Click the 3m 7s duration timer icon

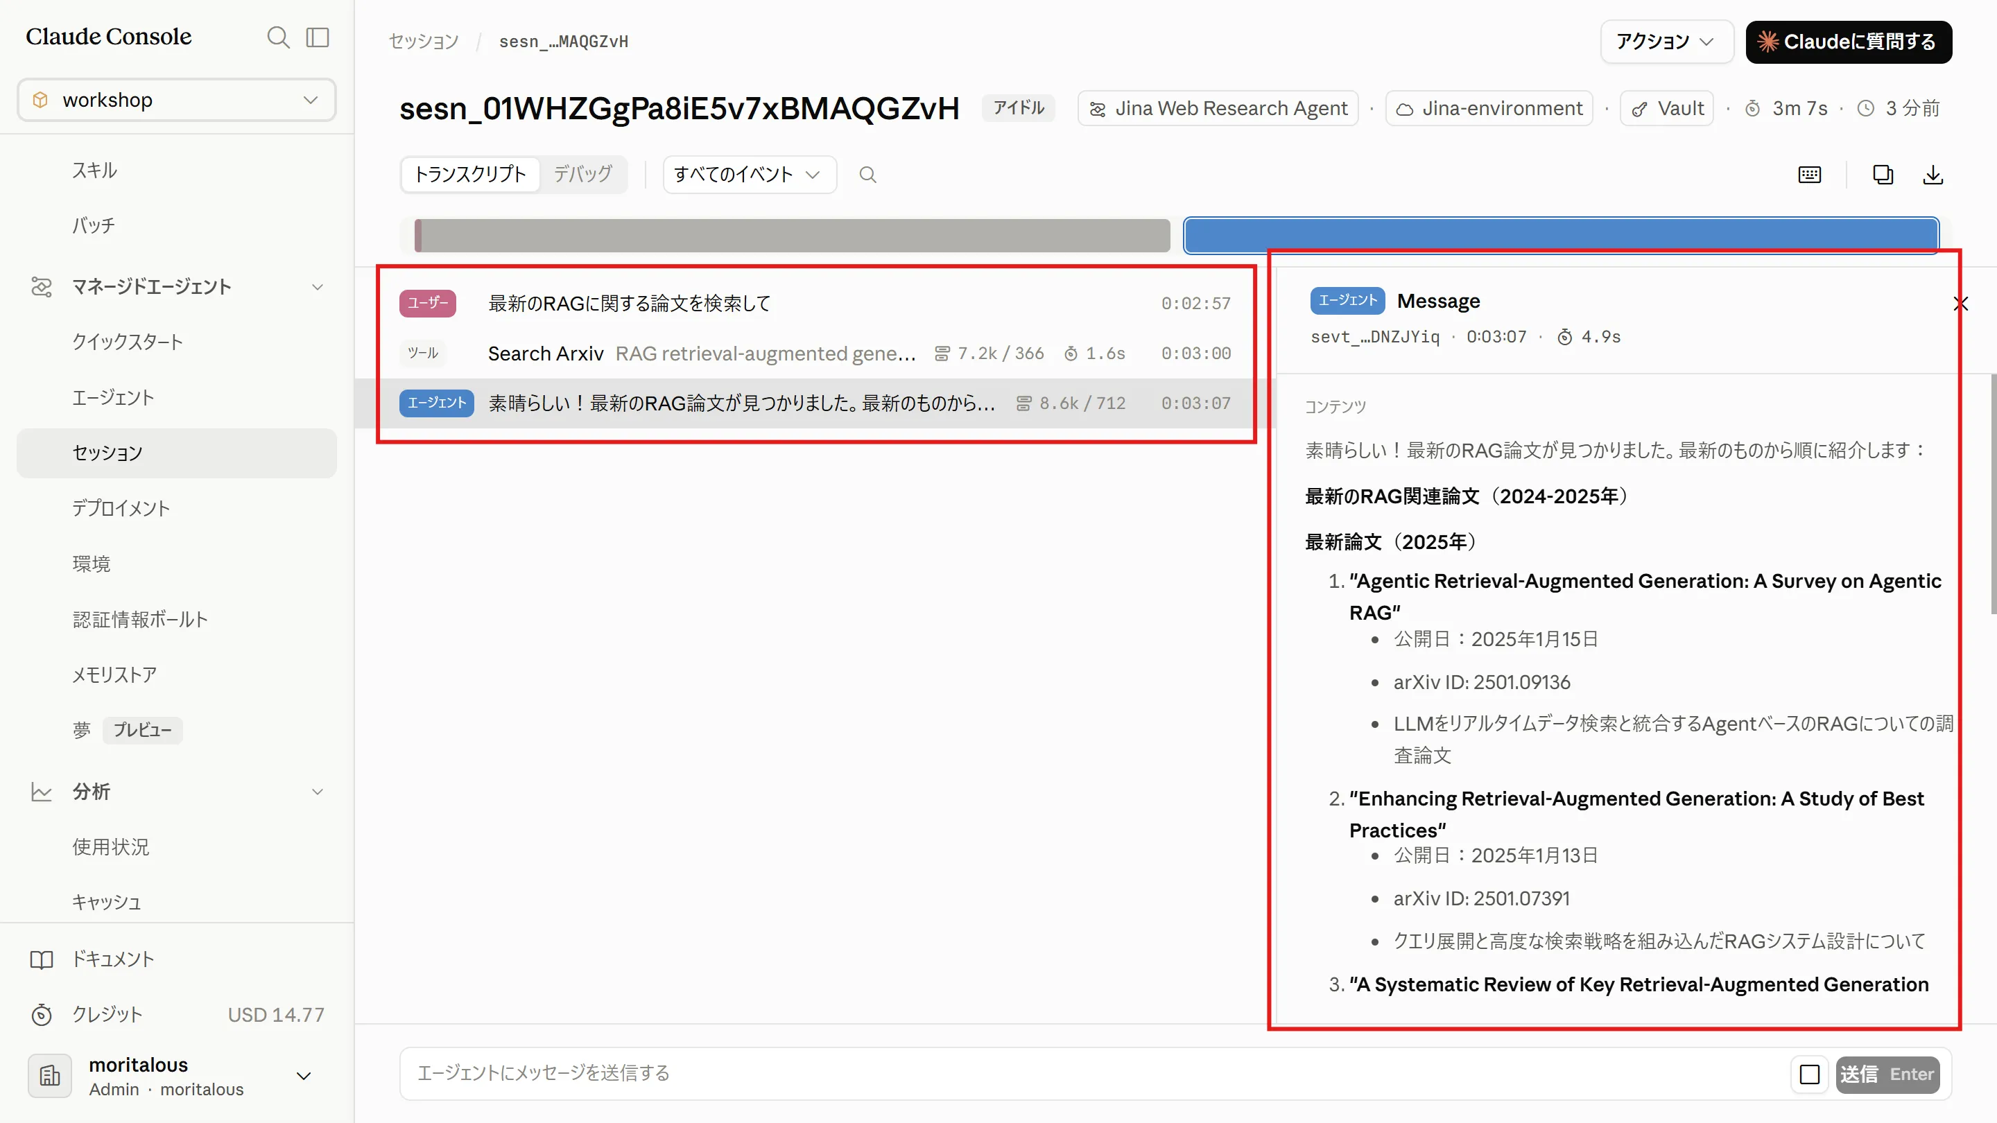(1752, 109)
